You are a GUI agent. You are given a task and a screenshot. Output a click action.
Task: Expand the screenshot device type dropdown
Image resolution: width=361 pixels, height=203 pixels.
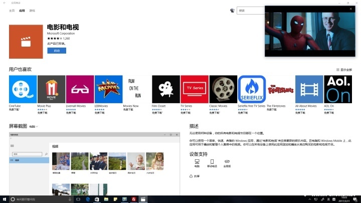pyautogui.click(x=34, y=126)
